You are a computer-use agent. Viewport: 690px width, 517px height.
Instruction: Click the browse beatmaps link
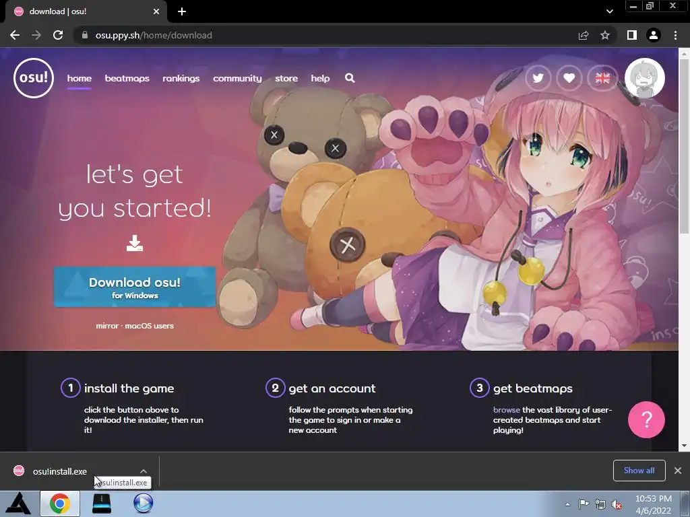(507, 410)
